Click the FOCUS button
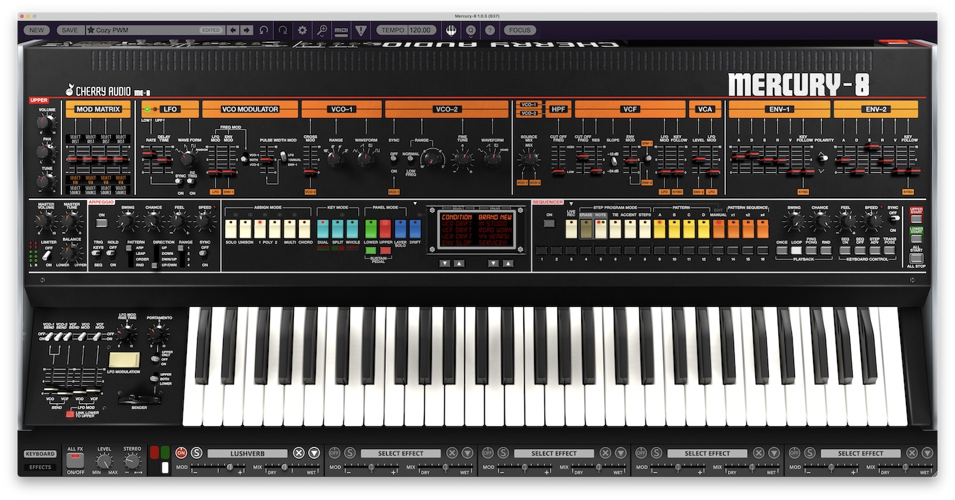 tap(520, 30)
